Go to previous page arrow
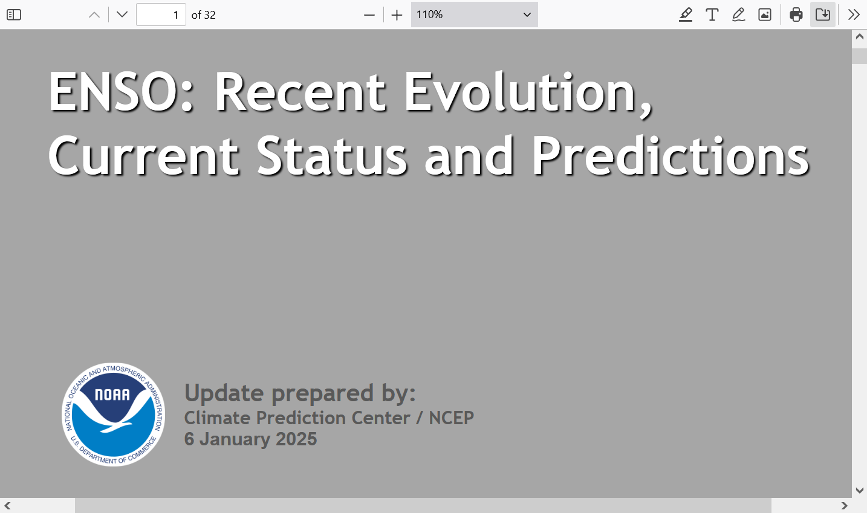 (x=94, y=15)
